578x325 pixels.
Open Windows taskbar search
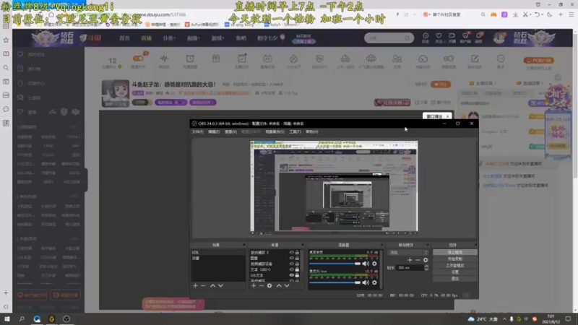click(x=22, y=318)
